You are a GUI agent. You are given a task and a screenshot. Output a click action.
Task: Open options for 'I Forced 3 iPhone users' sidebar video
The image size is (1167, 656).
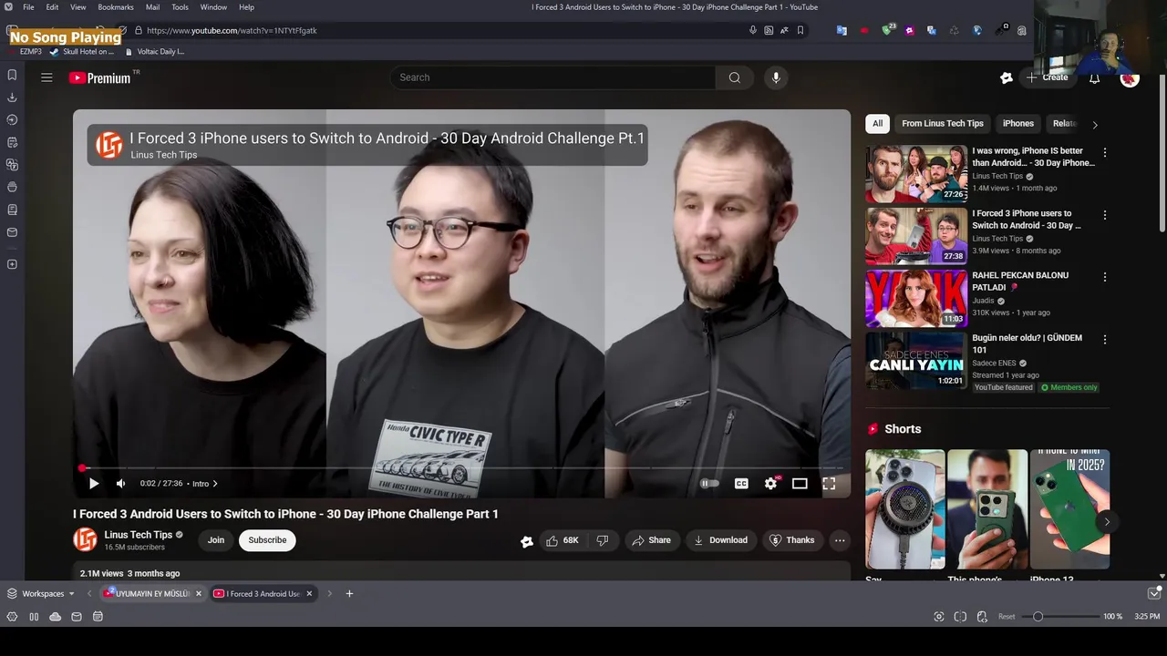[x=1105, y=215]
